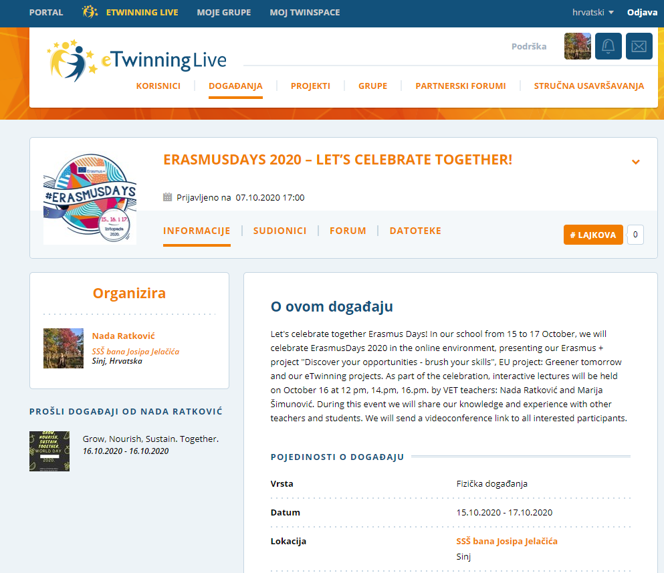The image size is (664, 573).
Task: Open MOJE GRUPE in top bar
Action: pyautogui.click(x=224, y=12)
